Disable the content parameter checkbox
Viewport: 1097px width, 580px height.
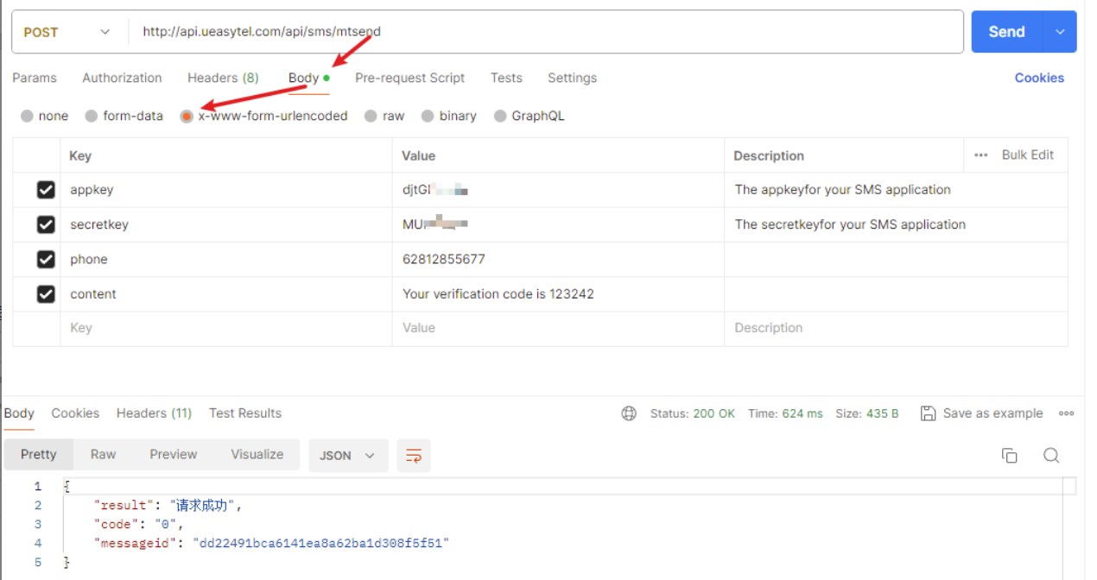pyautogui.click(x=45, y=293)
